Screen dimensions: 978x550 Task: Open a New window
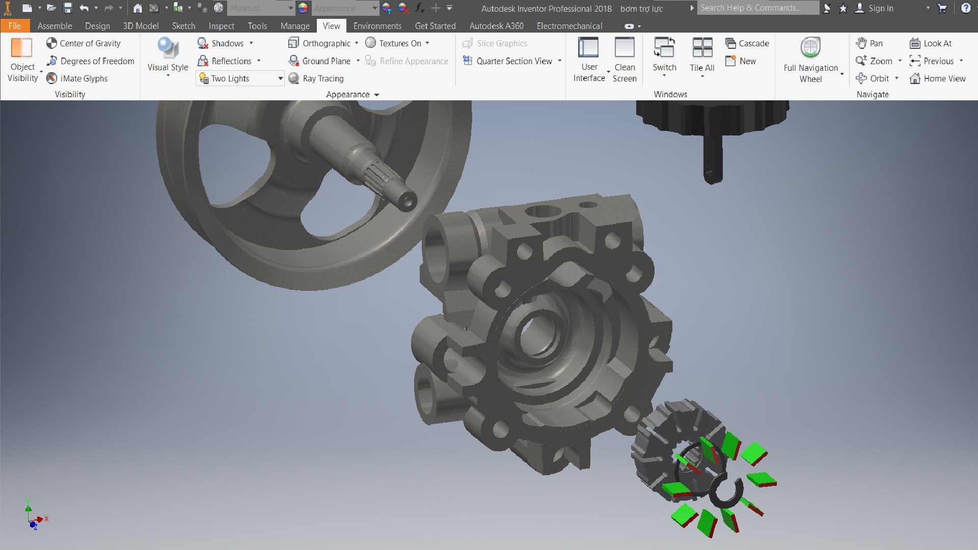(741, 61)
